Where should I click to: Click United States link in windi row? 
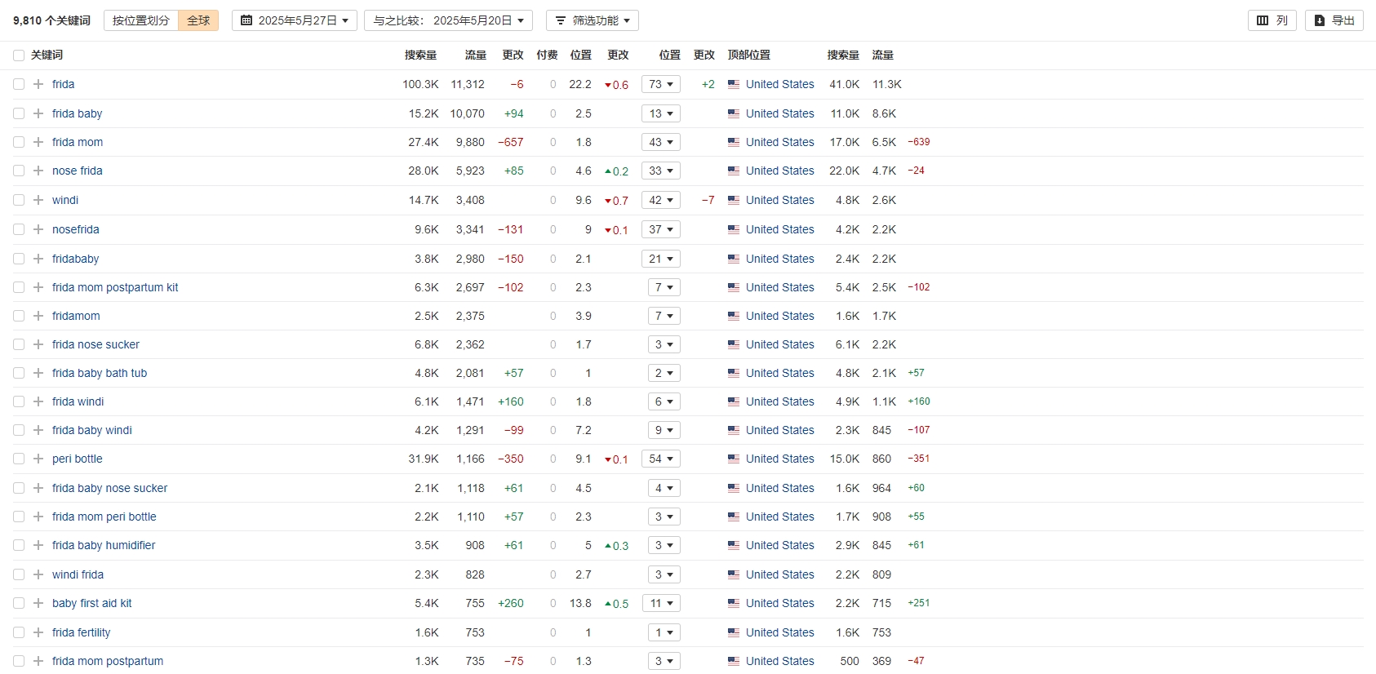pyautogui.click(x=779, y=200)
